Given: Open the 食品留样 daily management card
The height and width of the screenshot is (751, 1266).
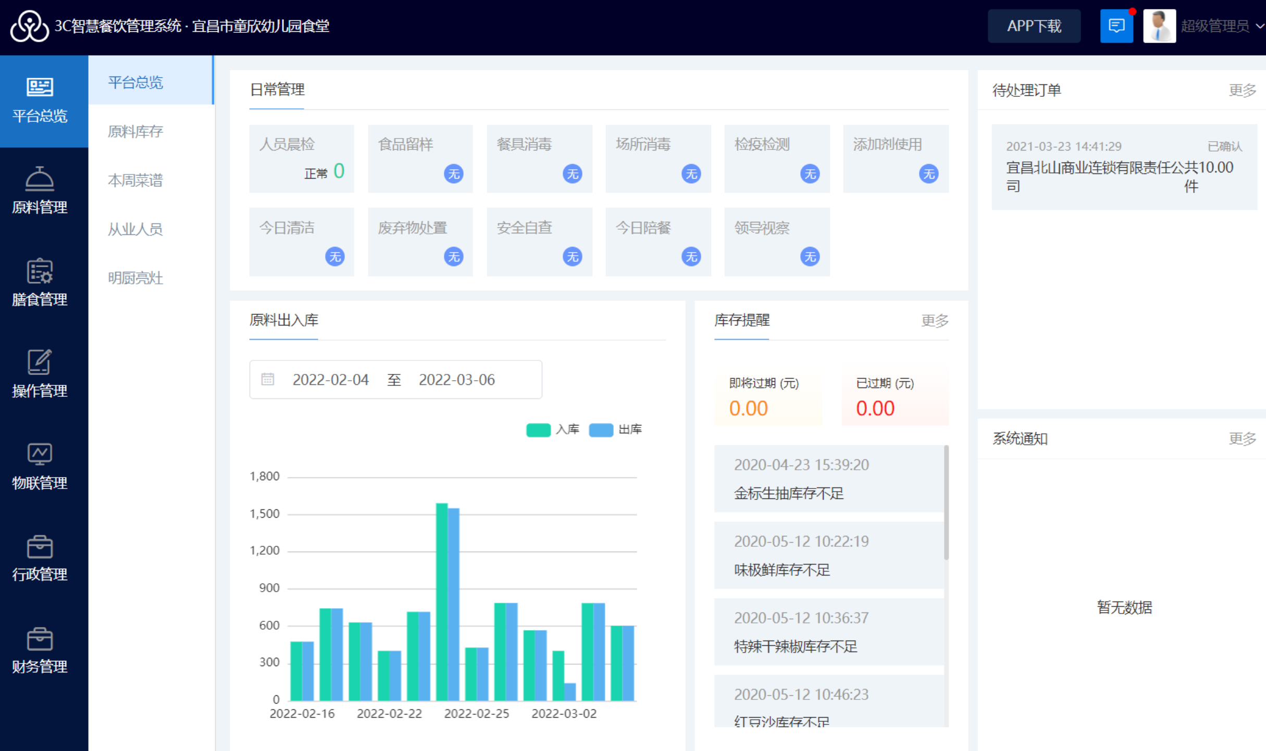Looking at the screenshot, I should point(420,158).
